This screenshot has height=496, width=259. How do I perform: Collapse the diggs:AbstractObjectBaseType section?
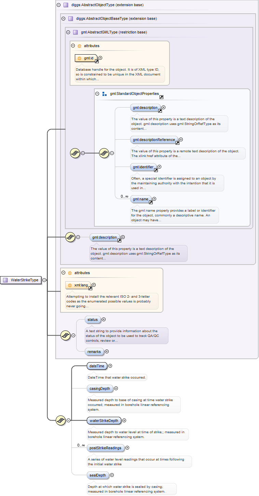[63, 18]
